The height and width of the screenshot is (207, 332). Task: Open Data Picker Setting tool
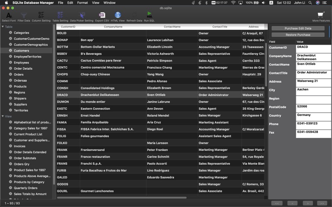point(81,17)
